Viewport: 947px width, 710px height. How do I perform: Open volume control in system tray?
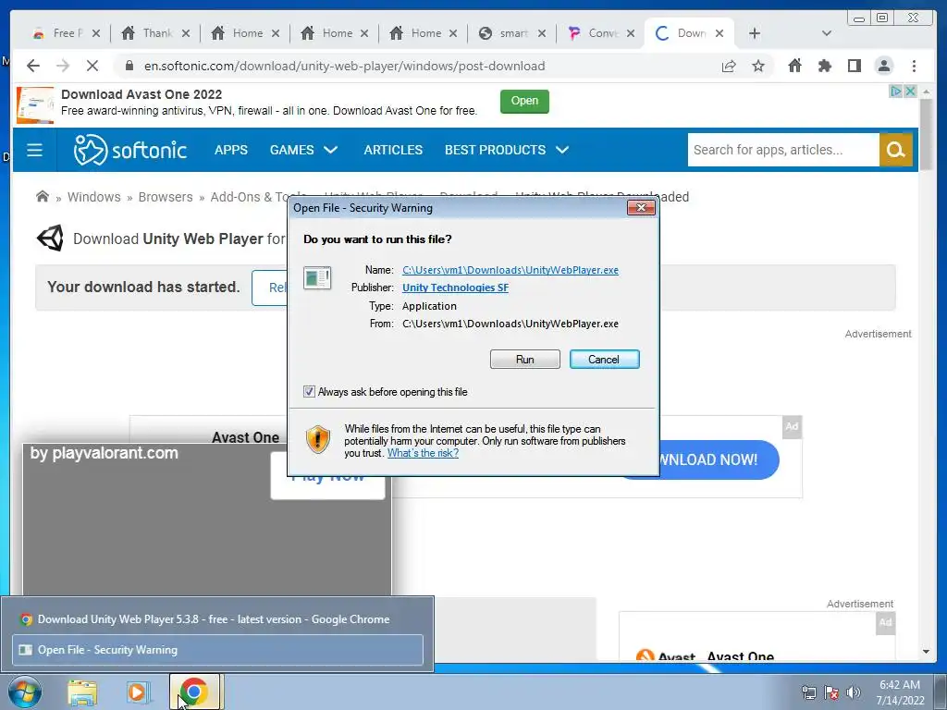853,692
